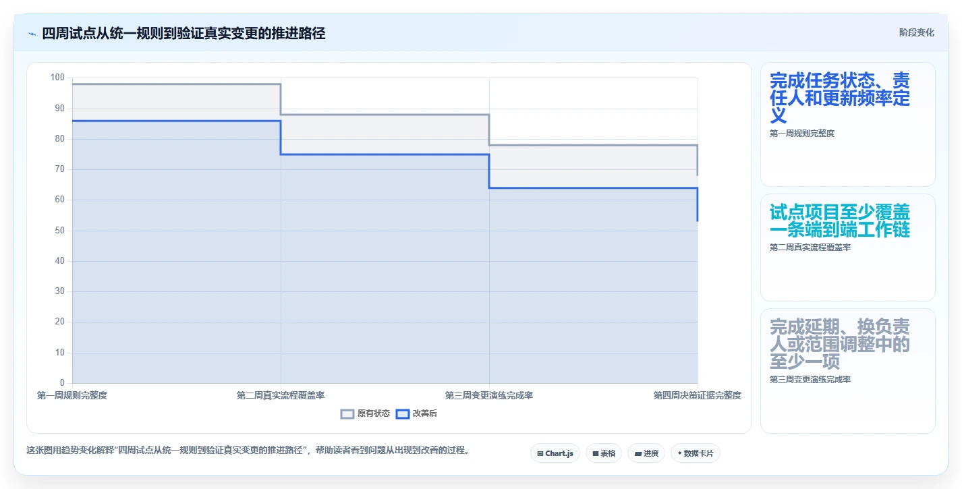Click the 阶段变化 label in header
962x489 pixels.
tap(917, 32)
